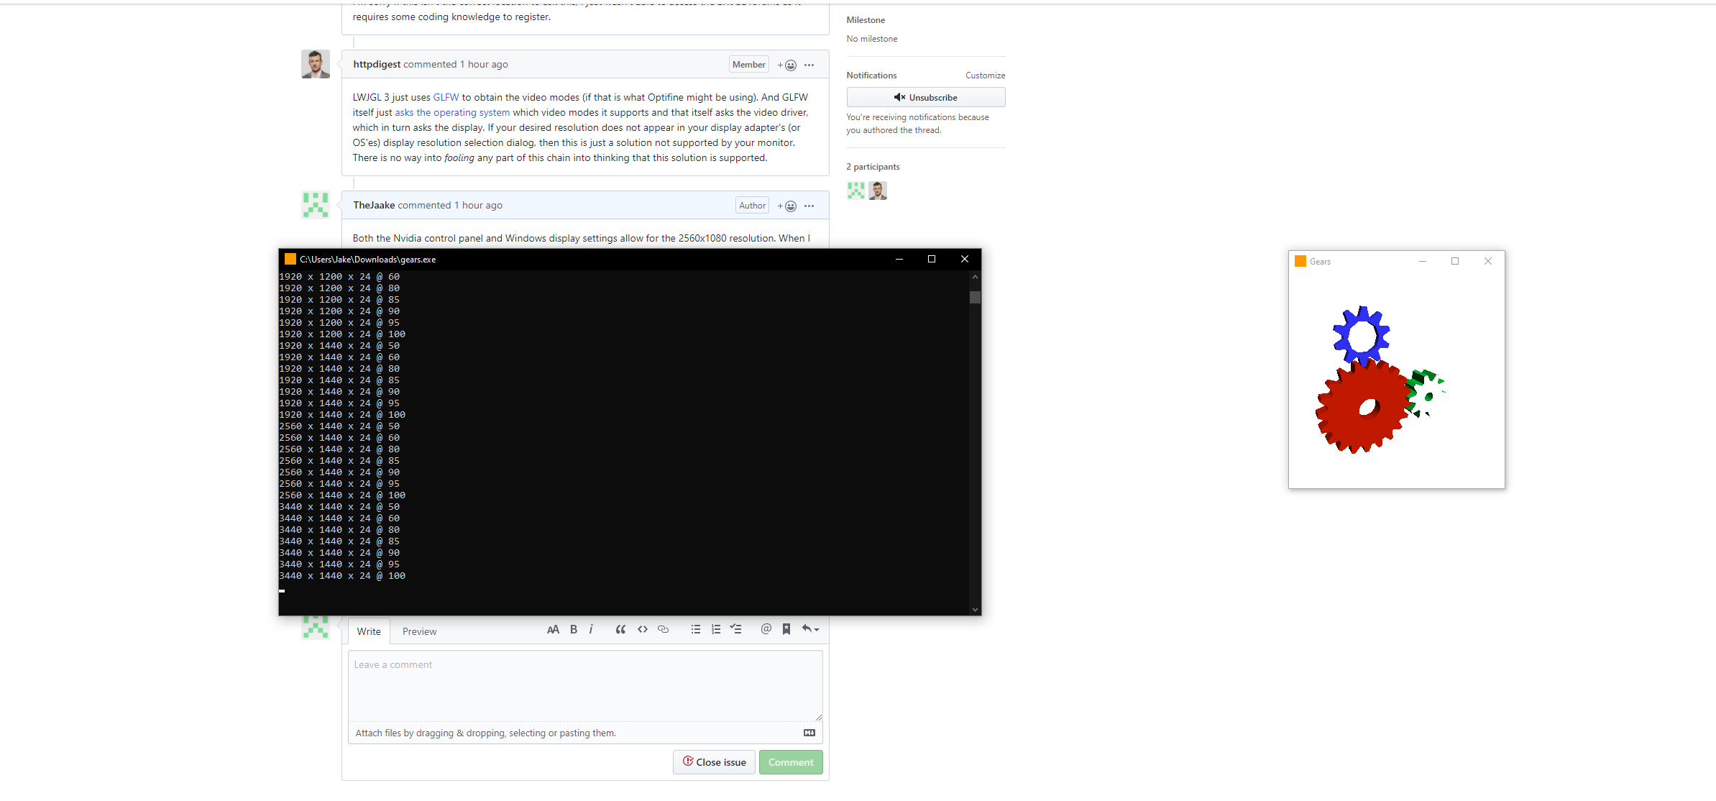Viewport: 1716px width, 801px height.
Task: Insert a bulleted list
Action: click(x=695, y=629)
